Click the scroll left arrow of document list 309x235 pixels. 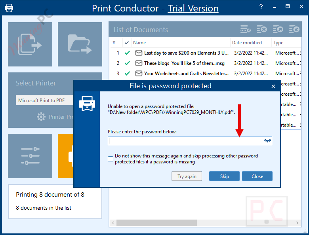coord(113,223)
